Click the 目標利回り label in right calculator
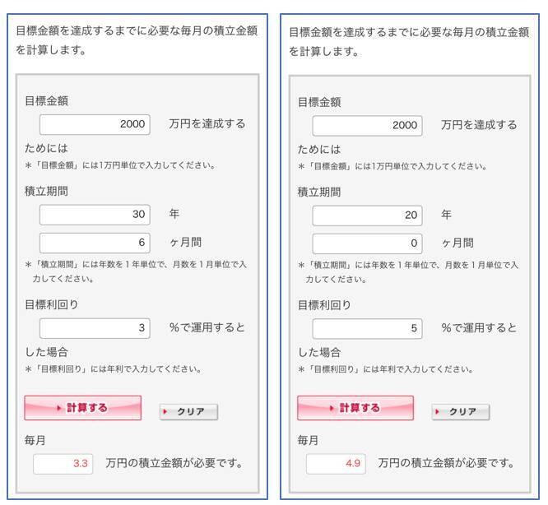Screen dimensions: 548x505 click(x=324, y=305)
